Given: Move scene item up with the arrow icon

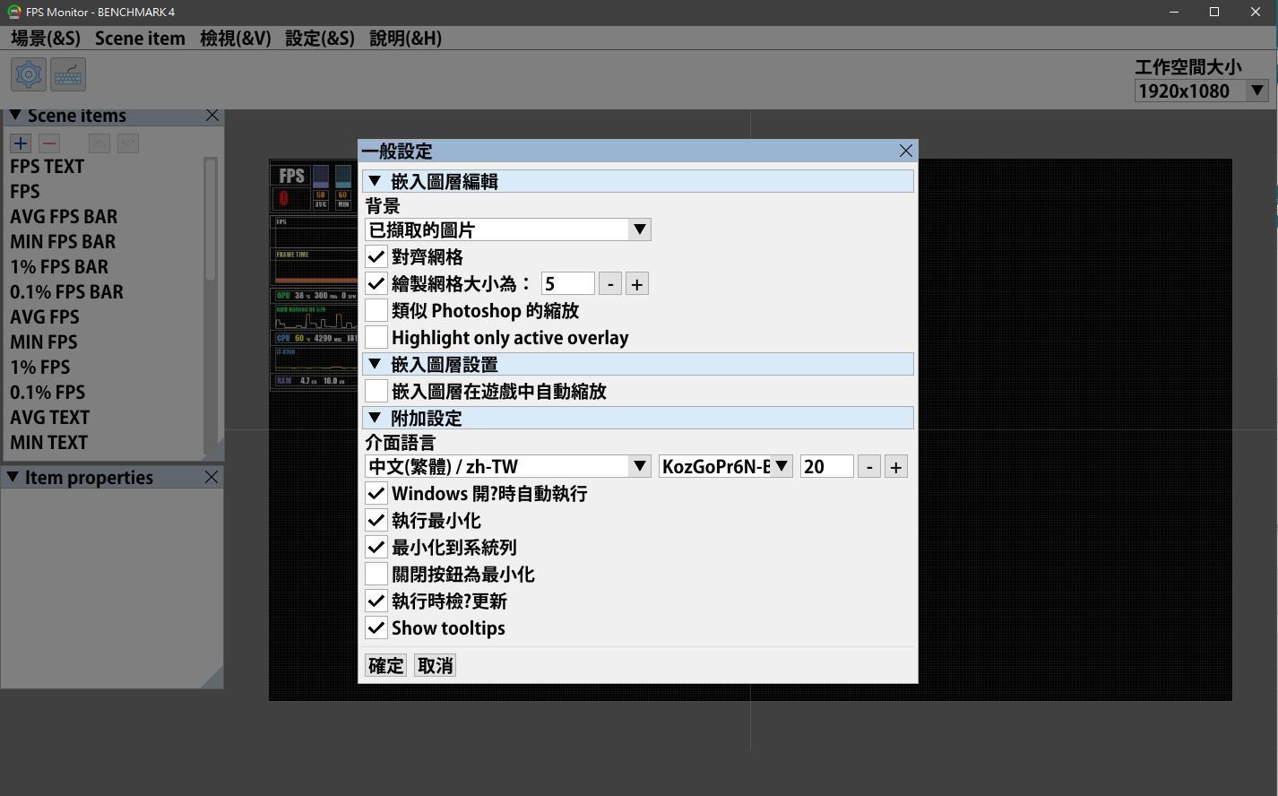Looking at the screenshot, I should pyautogui.click(x=99, y=143).
